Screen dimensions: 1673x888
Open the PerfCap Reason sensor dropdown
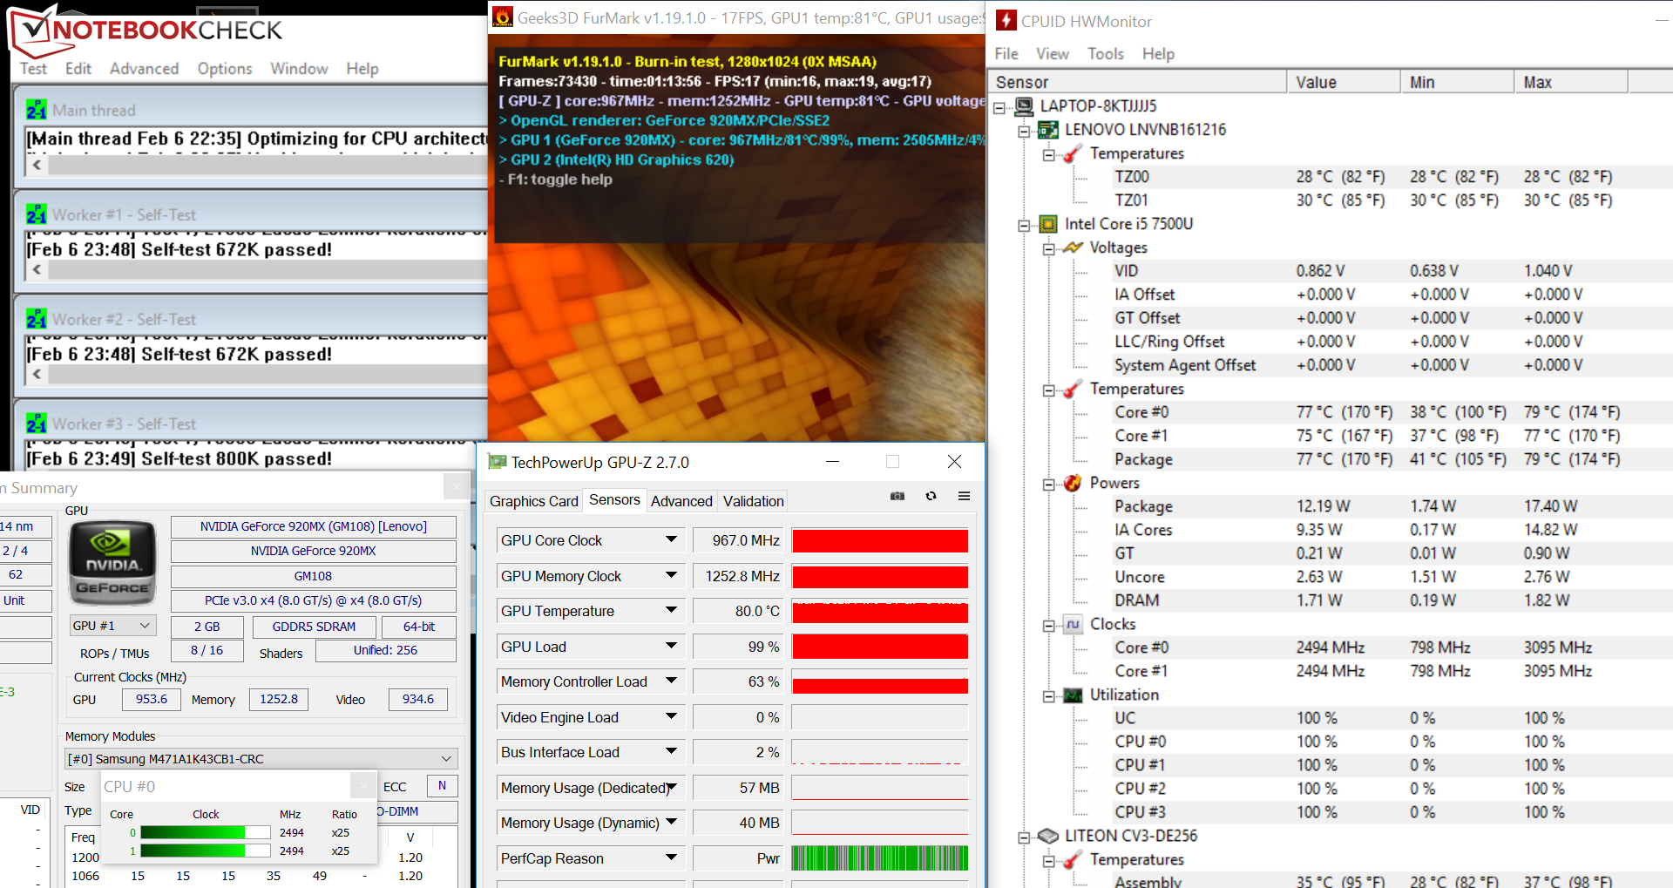click(671, 857)
